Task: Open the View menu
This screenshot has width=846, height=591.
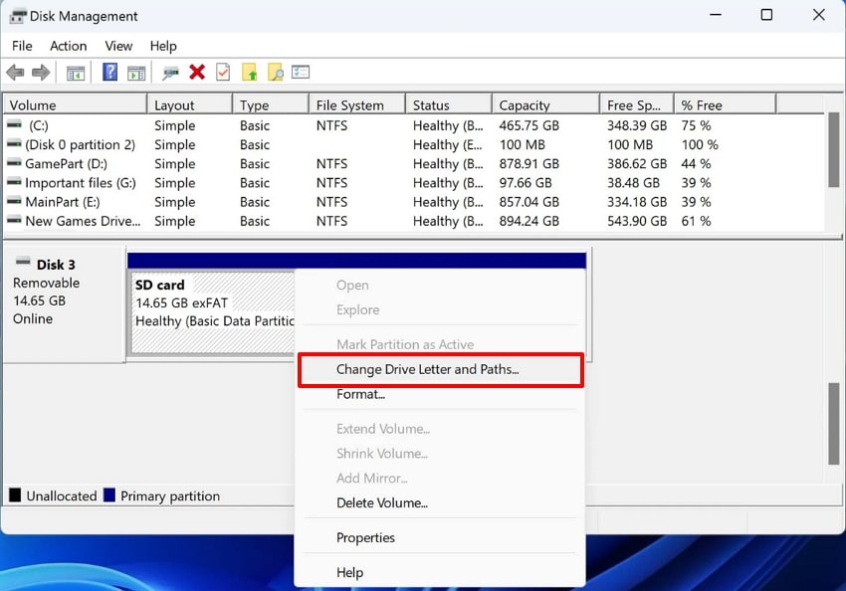Action: 118,46
